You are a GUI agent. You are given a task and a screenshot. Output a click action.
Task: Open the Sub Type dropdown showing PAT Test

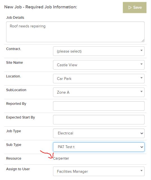point(99,147)
